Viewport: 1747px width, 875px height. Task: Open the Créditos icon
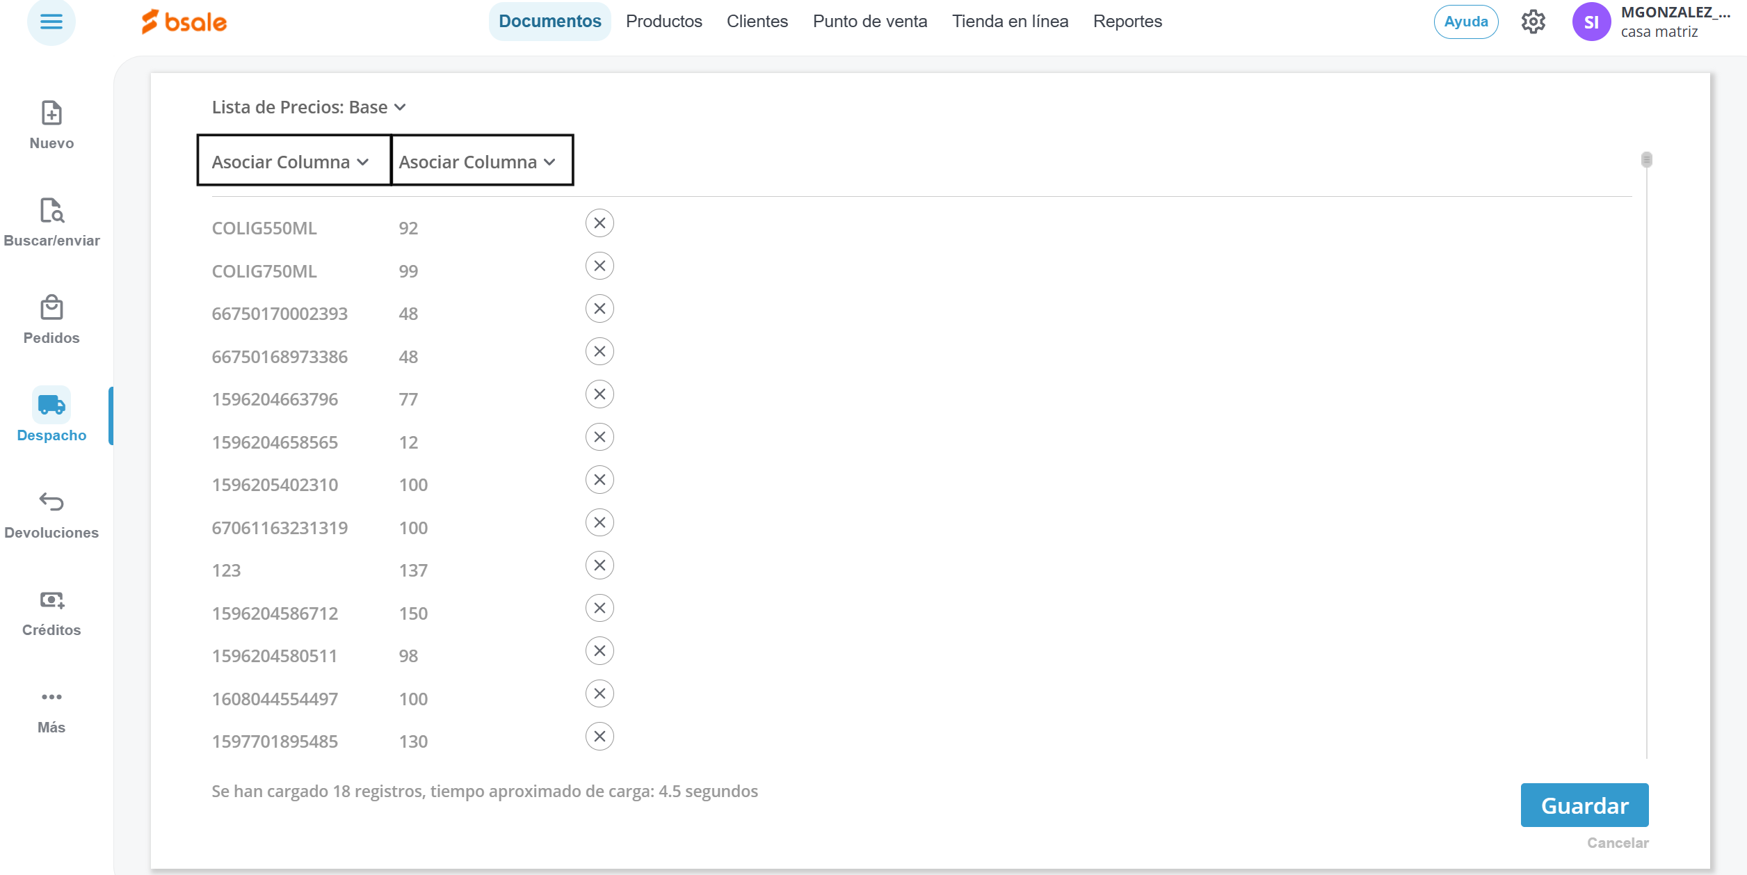[x=51, y=600]
